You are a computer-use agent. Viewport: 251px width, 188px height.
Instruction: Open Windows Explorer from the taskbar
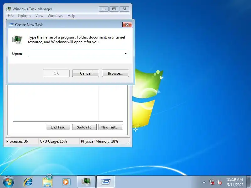(47, 181)
